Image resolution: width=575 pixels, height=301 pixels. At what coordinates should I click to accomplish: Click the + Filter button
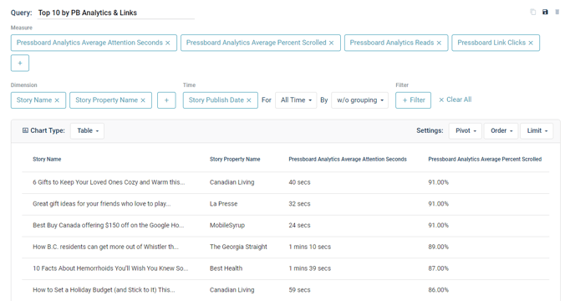(413, 99)
